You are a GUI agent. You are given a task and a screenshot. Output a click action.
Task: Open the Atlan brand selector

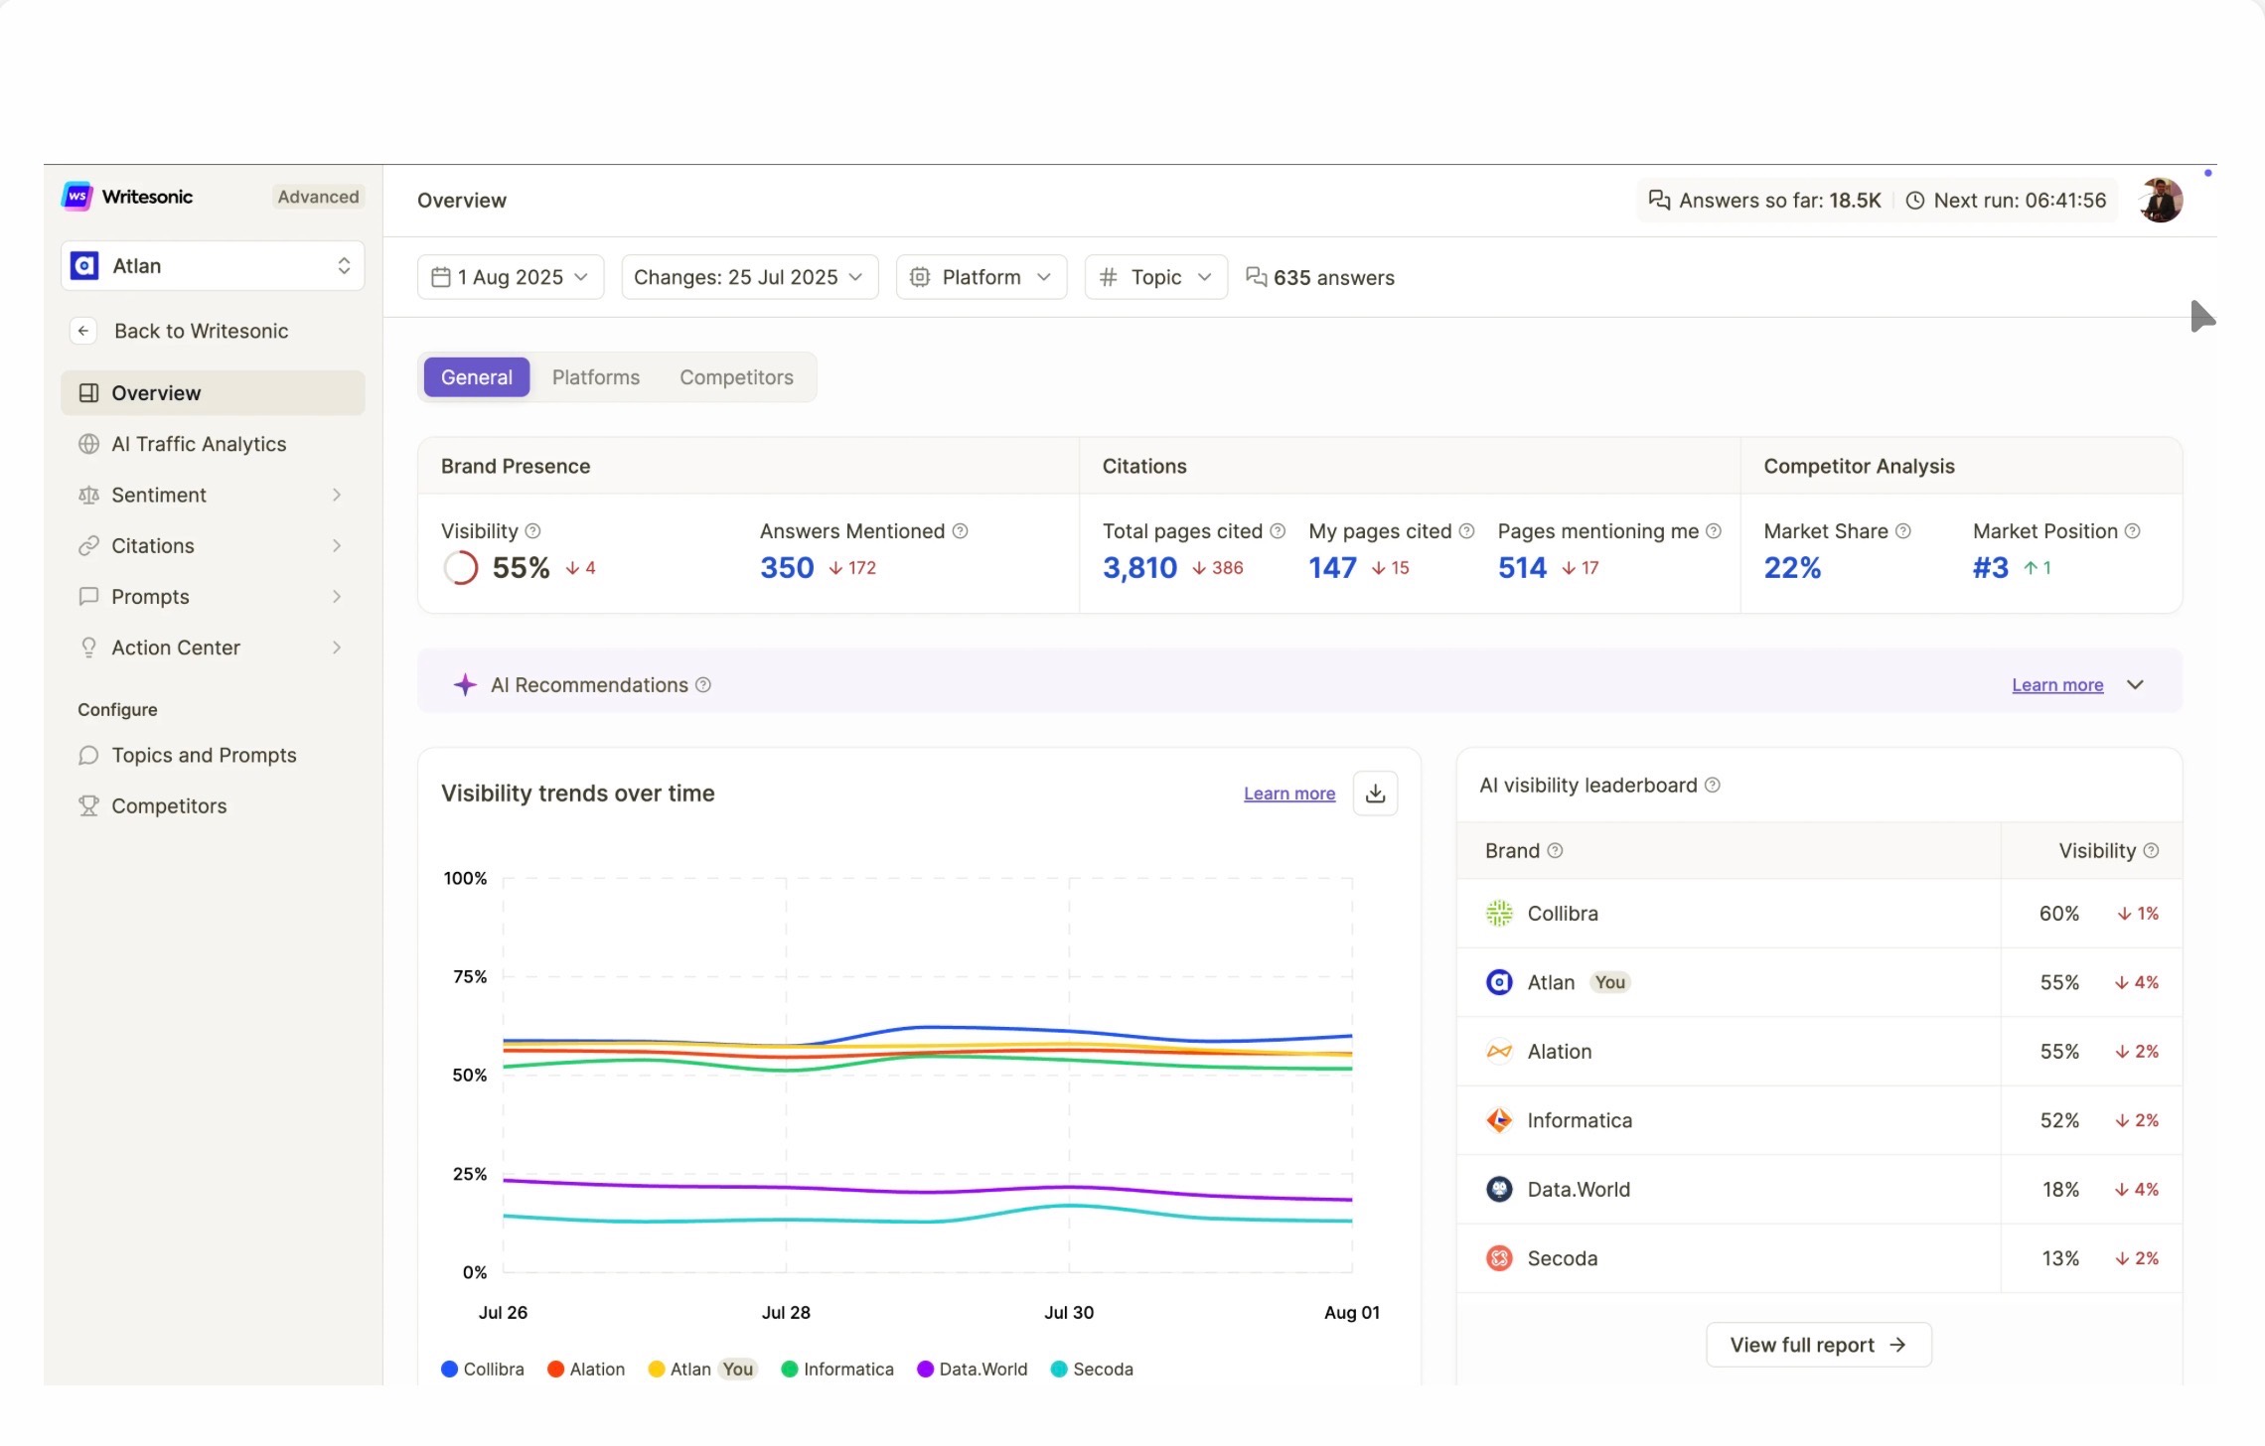[213, 266]
